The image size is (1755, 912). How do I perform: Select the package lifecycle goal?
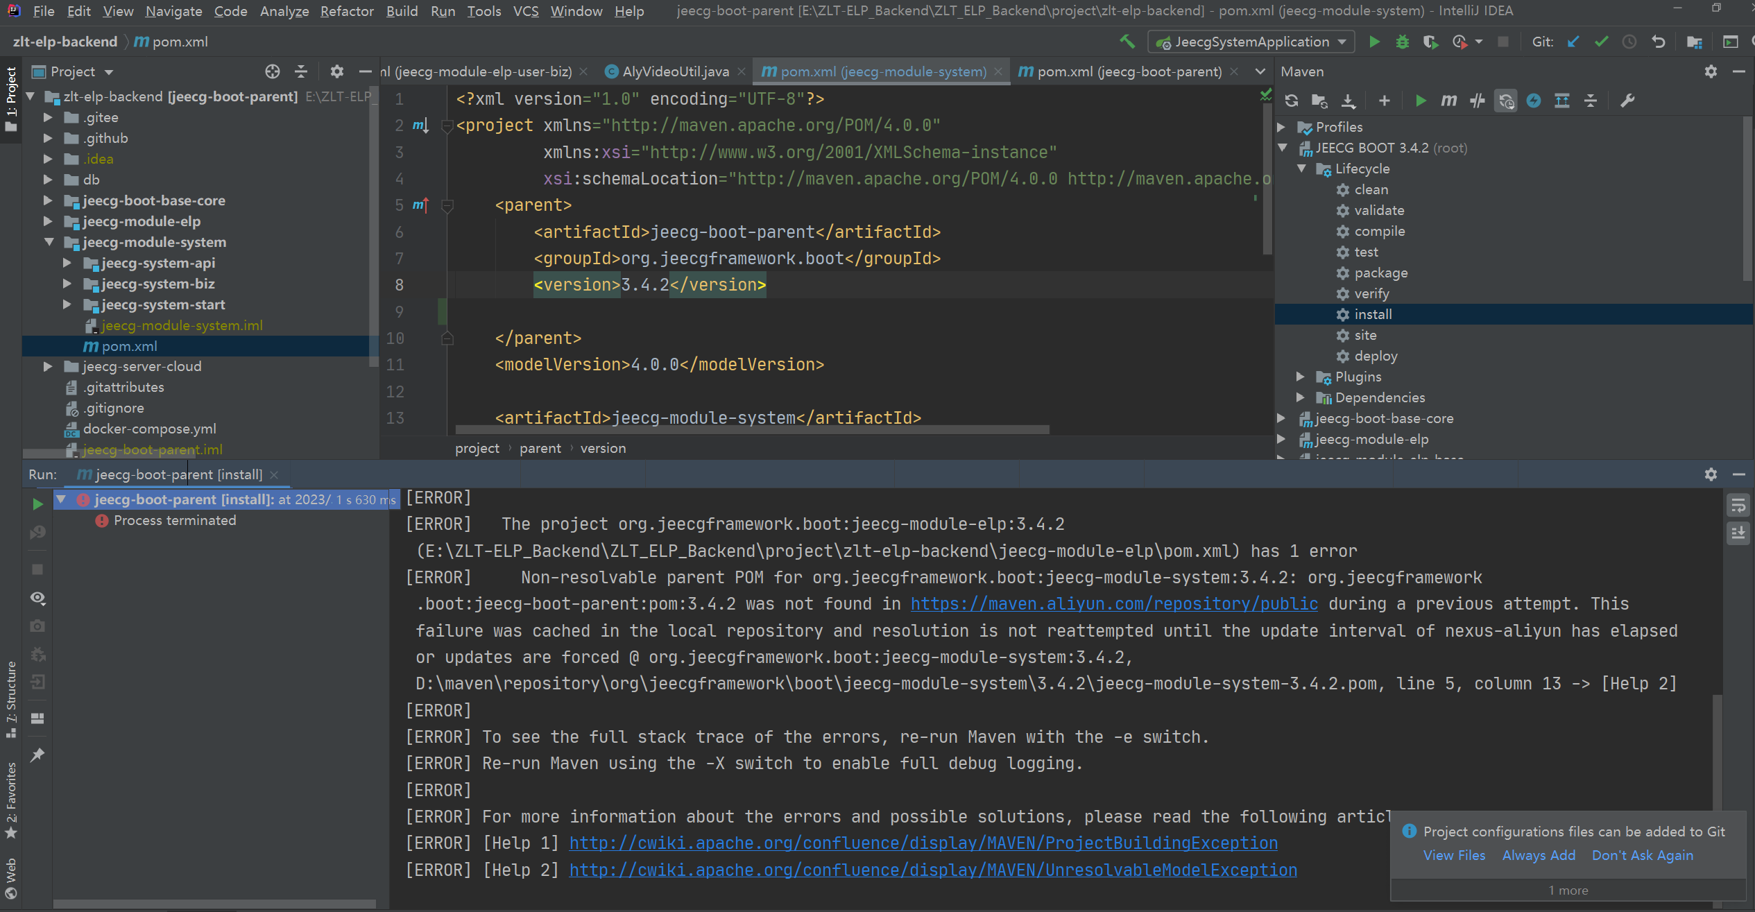click(x=1380, y=273)
